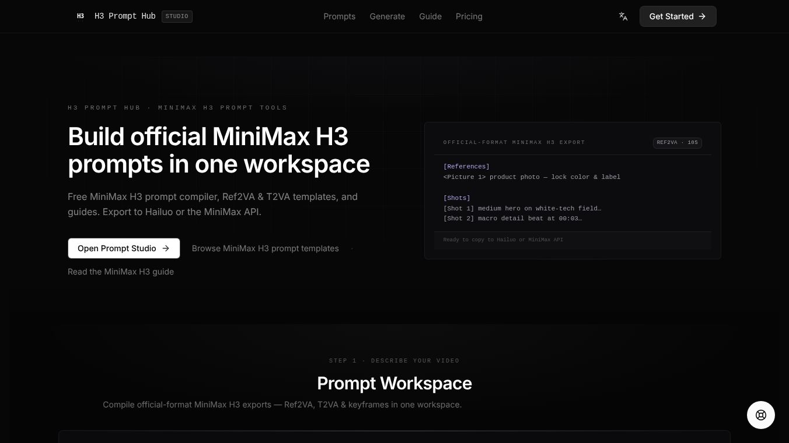
Task: Click the Free MiniMax H3 prompt compiler paragraph
Action: pos(212,204)
